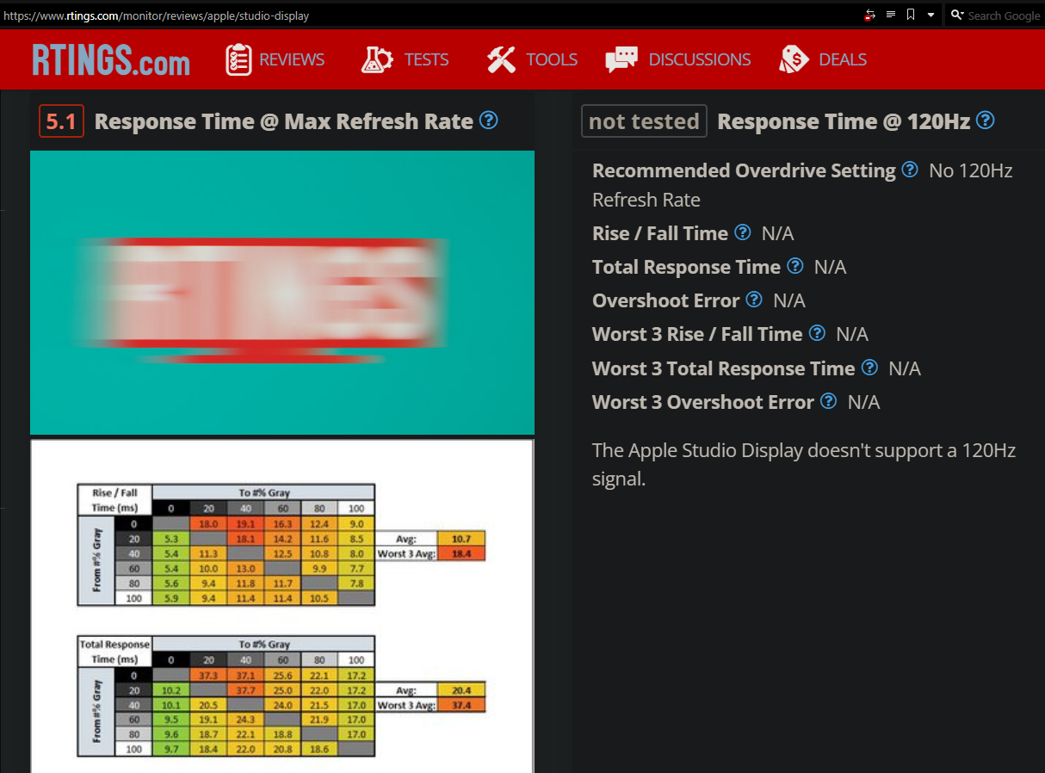Click help icon for Worst 3 Rise / Fall Time

pyautogui.click(x=818, y=333)
